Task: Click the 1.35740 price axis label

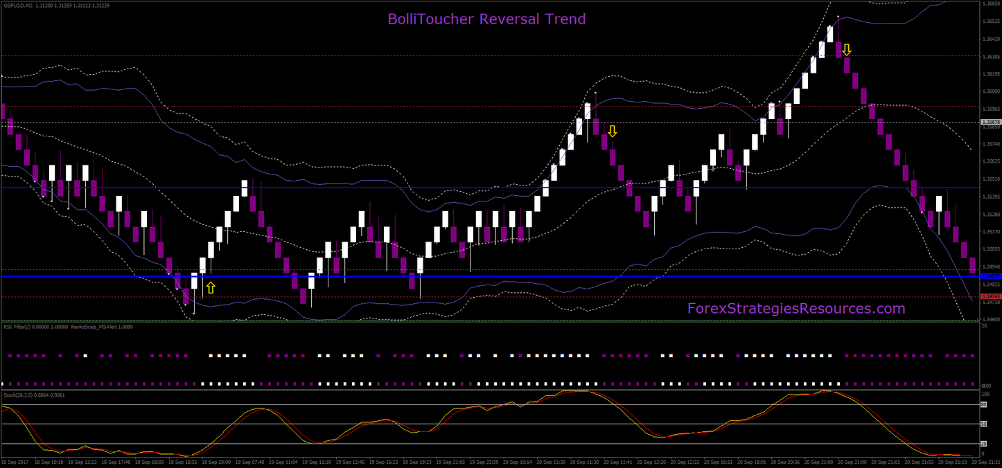Action: click(x=991, y=144)
